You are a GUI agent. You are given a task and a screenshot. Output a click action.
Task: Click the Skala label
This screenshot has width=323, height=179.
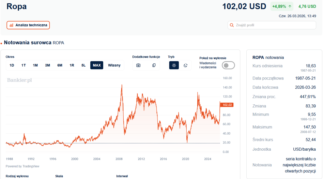[59, 176]
